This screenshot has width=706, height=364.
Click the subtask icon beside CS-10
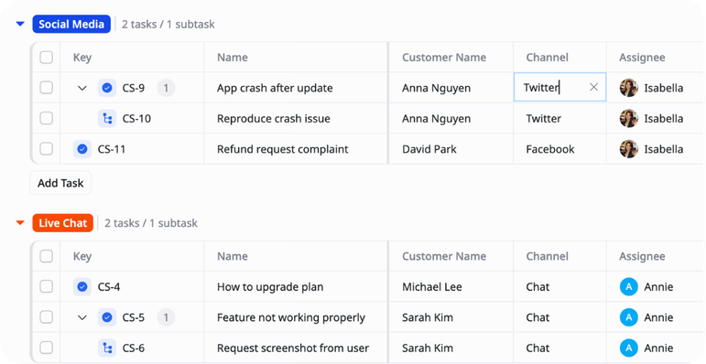tap(107, 118)
